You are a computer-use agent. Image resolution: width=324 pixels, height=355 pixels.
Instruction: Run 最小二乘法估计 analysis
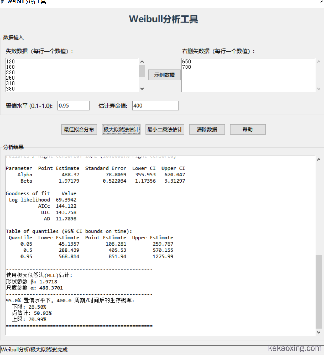coord(165,129)
